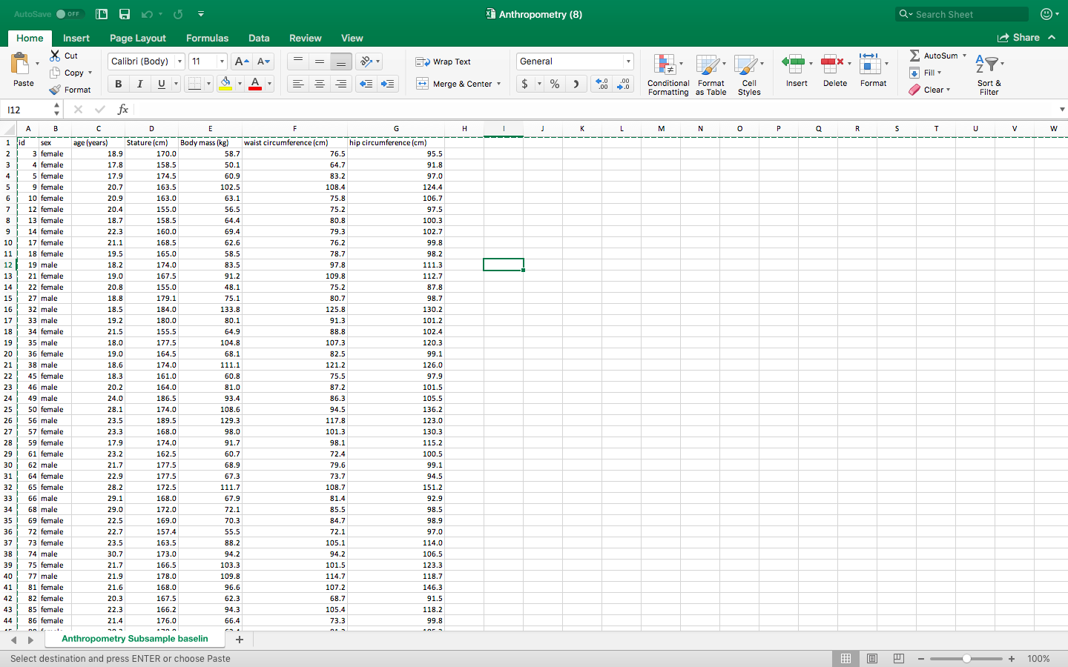
Task: Click the Format Painter brush icon
Action: (x=55, y=90)
